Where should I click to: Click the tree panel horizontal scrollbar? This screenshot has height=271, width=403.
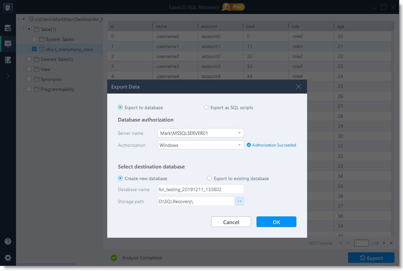[x=45, y=265]
